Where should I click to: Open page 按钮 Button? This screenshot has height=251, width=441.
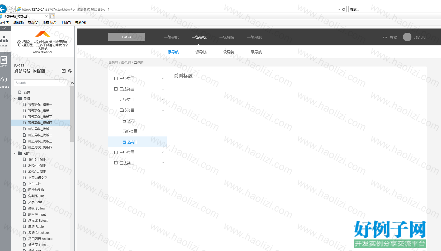36,208
